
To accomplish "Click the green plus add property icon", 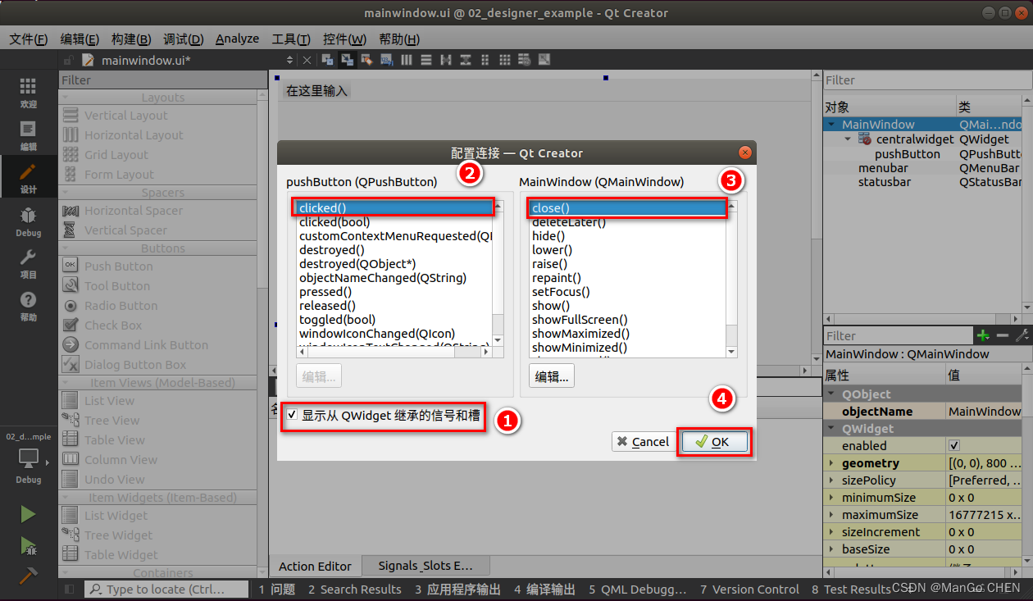I will [983, 335].
